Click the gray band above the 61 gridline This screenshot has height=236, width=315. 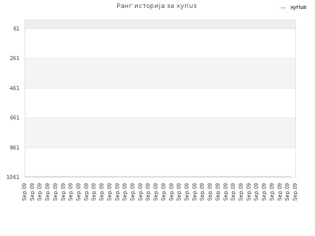[160, 24]
